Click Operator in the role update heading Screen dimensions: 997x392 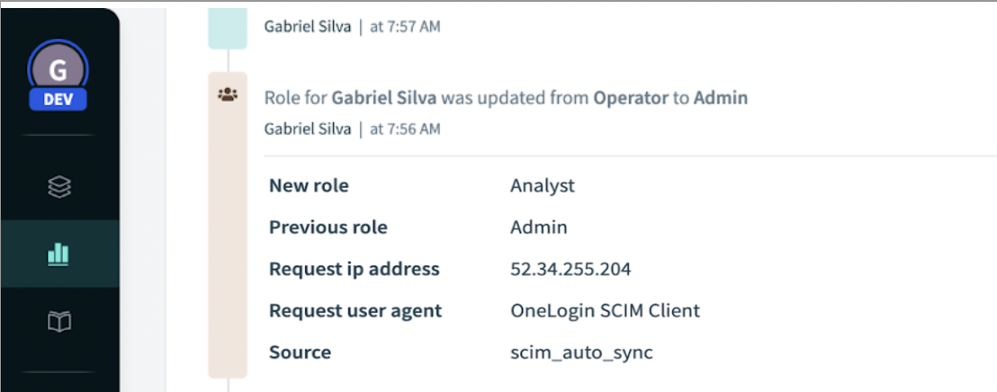[631, 98]
